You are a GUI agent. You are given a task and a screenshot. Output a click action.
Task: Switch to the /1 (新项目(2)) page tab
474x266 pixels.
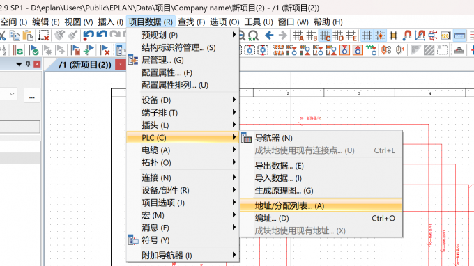tap(84, 65)
